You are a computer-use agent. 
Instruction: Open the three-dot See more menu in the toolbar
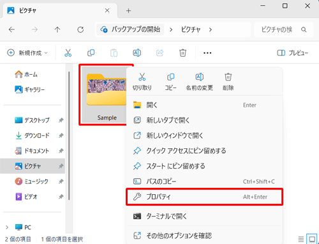click(207, 53)
